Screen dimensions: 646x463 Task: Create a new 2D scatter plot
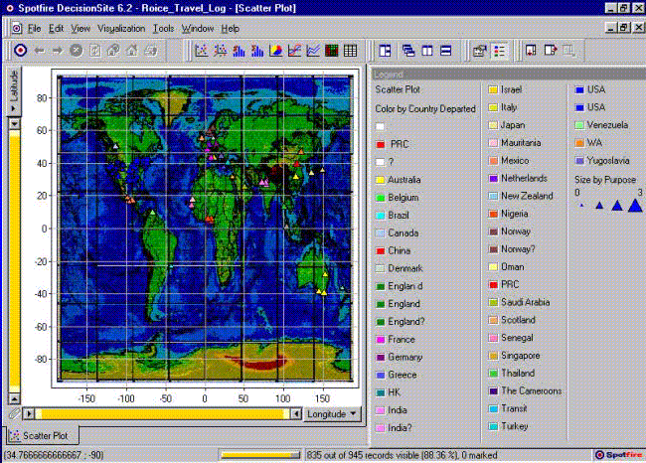coord(202,51)
